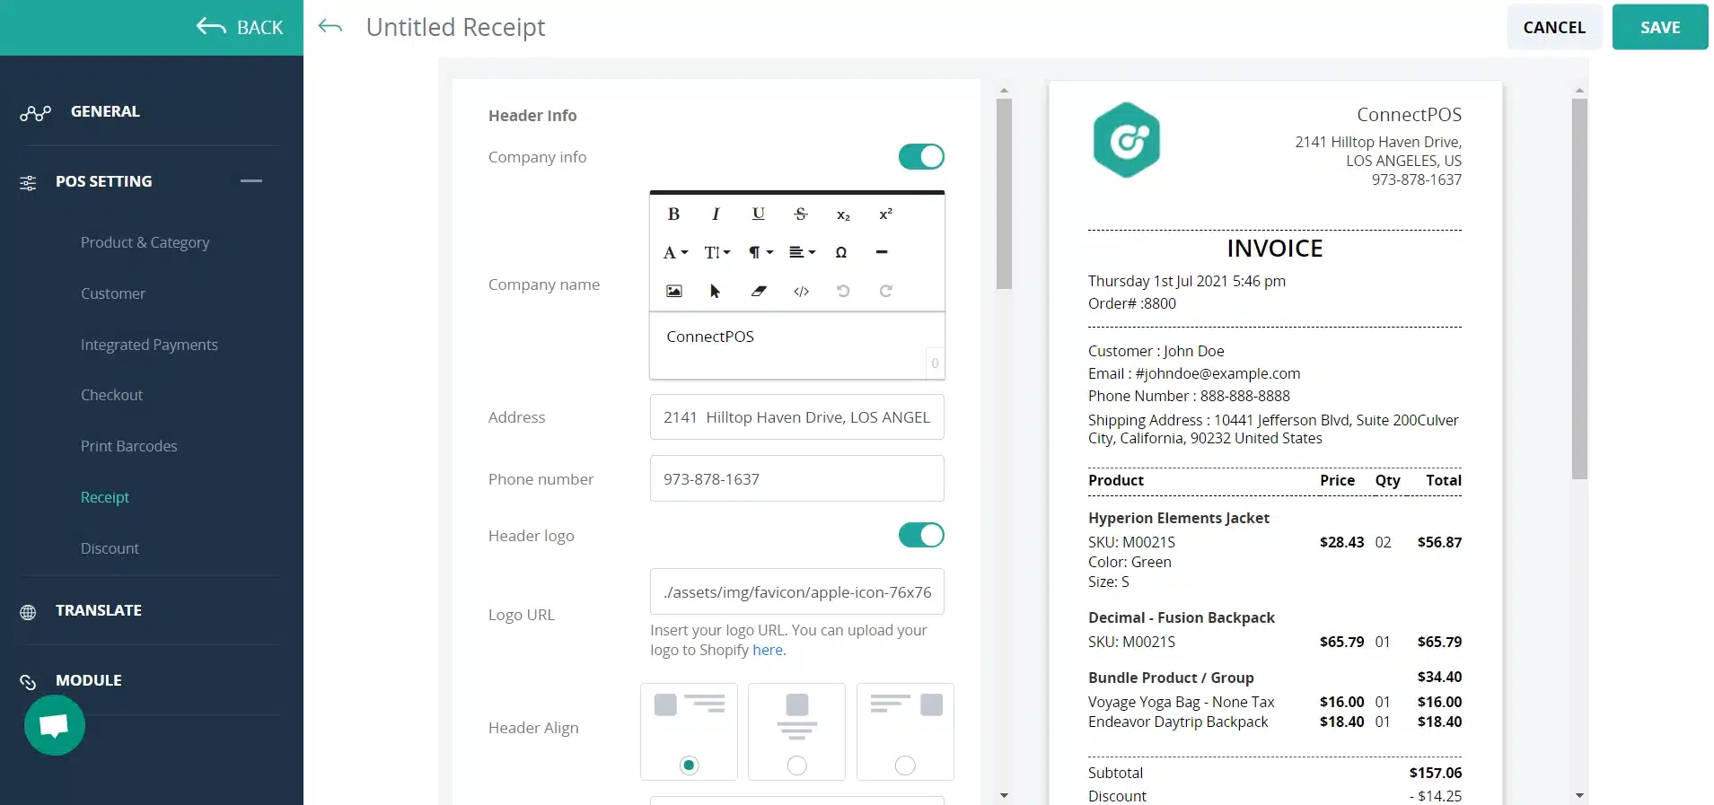Go to Print Barcodes settings
This screenshot has height=805, width=1714.
click(x=128, y=446)
